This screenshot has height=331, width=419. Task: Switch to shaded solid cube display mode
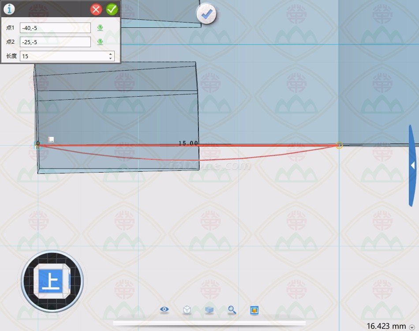point(209,310)
